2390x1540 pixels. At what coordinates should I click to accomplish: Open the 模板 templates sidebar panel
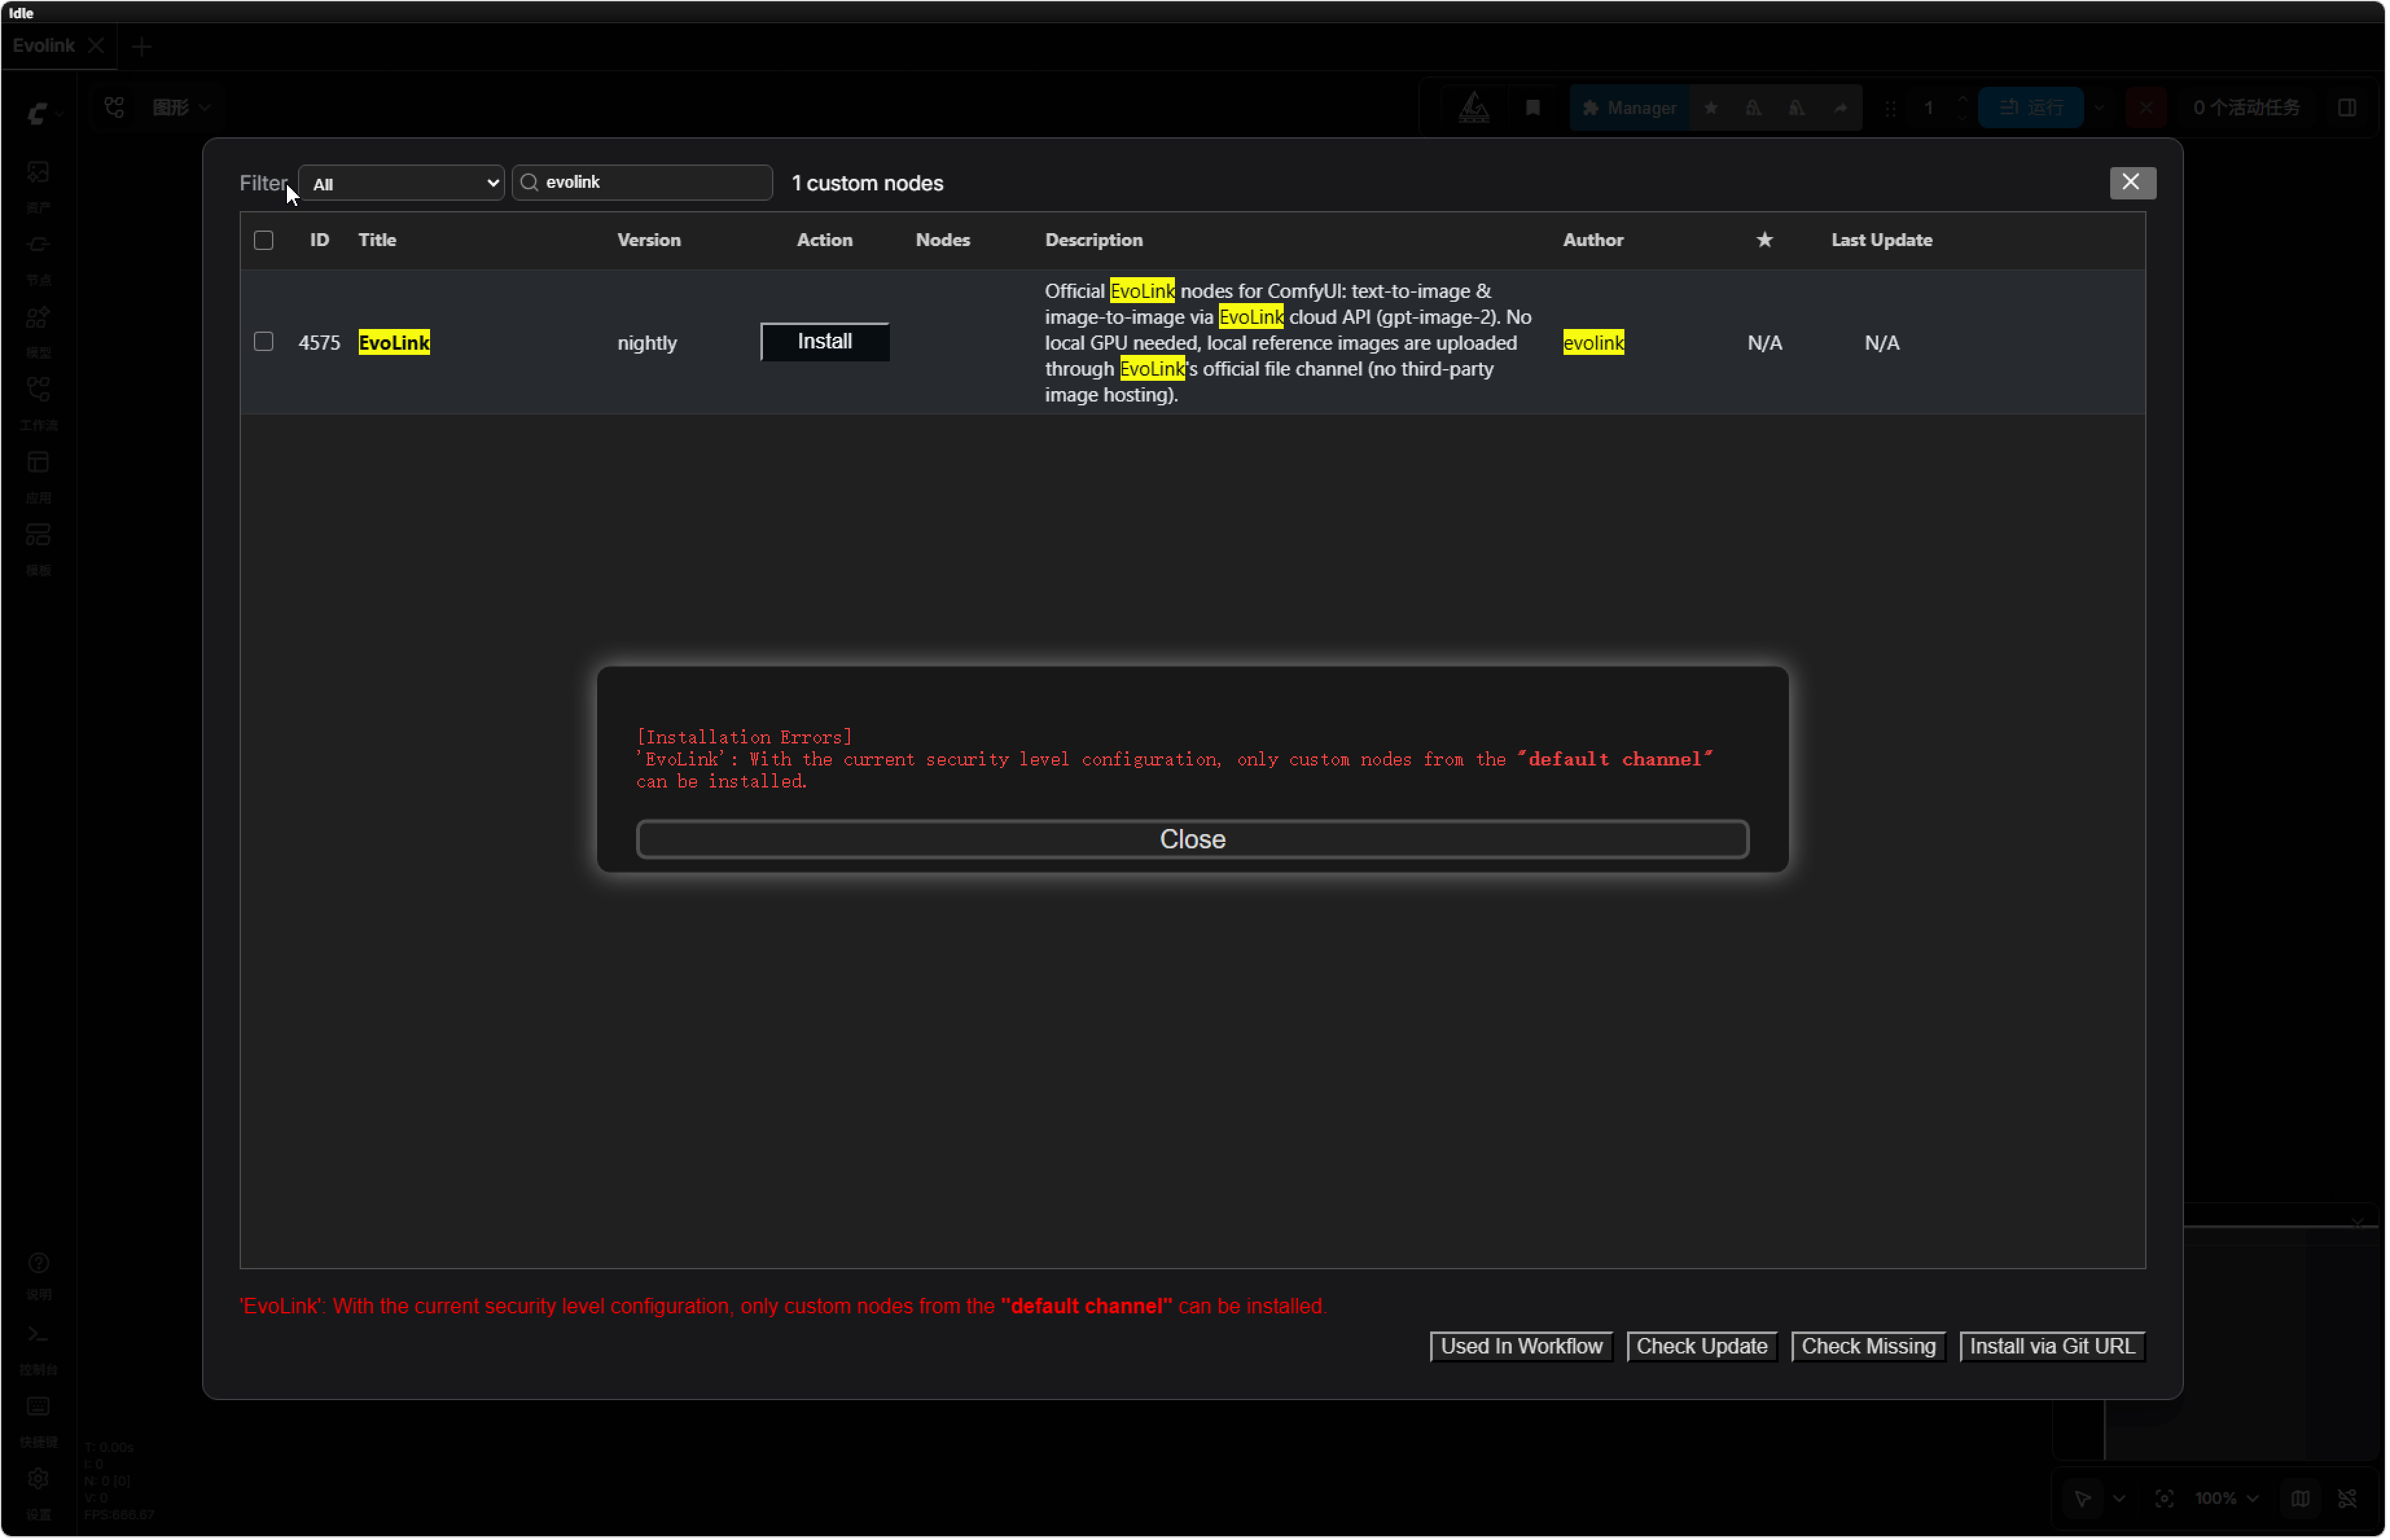pos(38,548)
